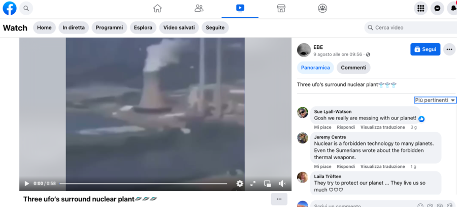Open the Facebook home feed icon
The width and height of the screenshot is (457, 207).
157,8
